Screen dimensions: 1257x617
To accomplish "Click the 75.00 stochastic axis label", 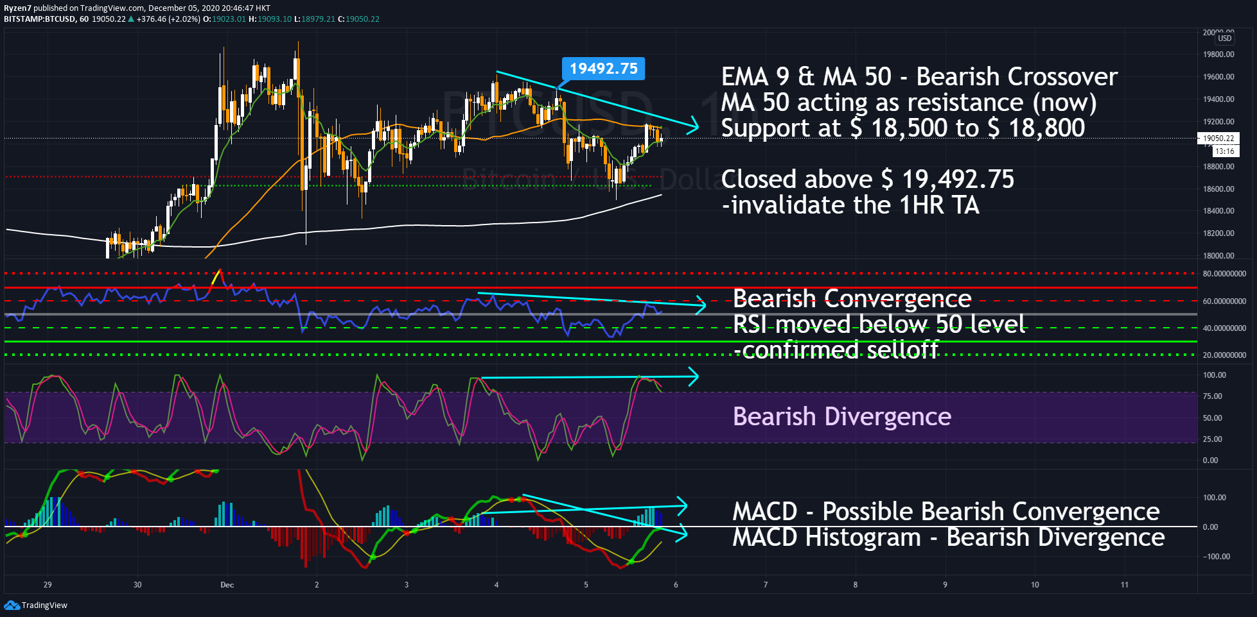I will (x=1213, y=396).
